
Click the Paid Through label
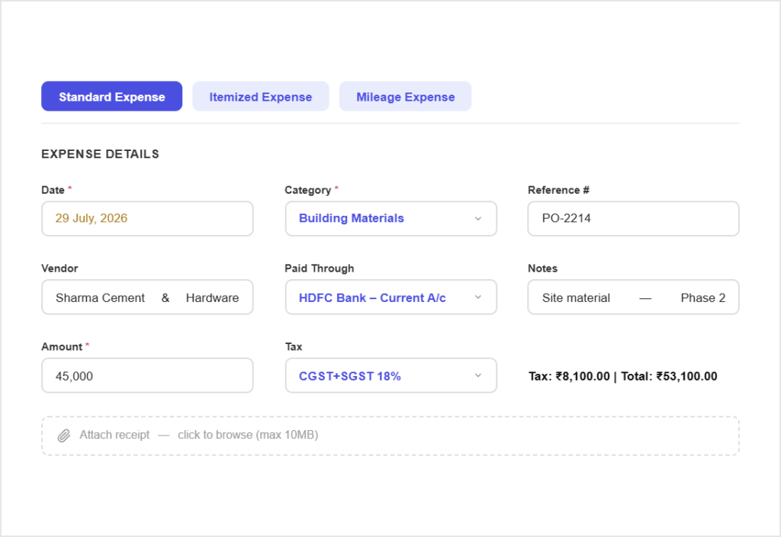[x=320, y=268]
